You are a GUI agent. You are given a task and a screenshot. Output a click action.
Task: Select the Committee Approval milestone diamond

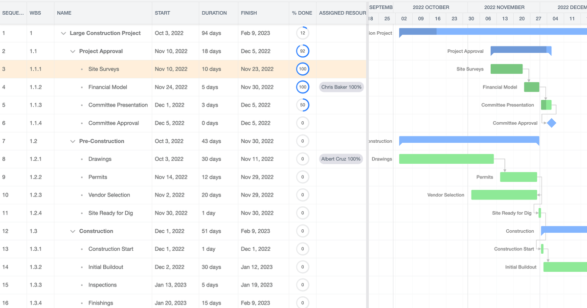[551, 123]
